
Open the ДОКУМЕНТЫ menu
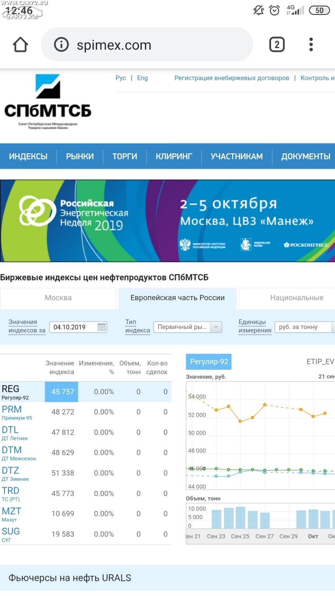[x=306, y=156]
